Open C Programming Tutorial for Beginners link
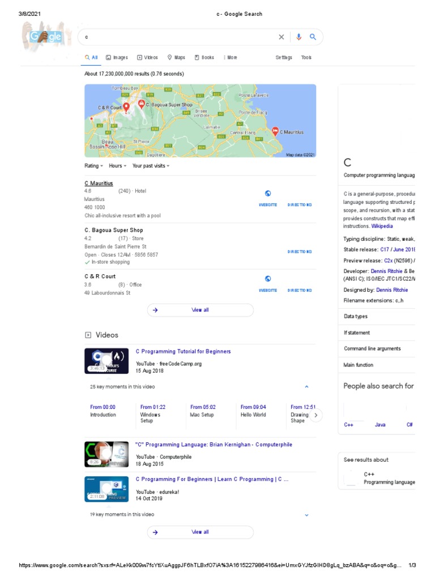The height and width of the screenshot is (580, 435). (x=183, y=352)
